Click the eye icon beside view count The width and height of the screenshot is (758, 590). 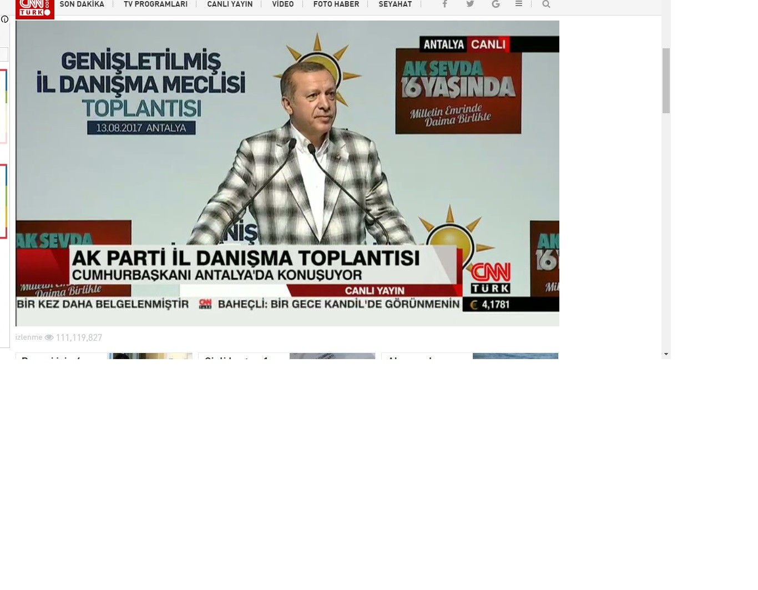pyautogui.click(x=49, y=337)
